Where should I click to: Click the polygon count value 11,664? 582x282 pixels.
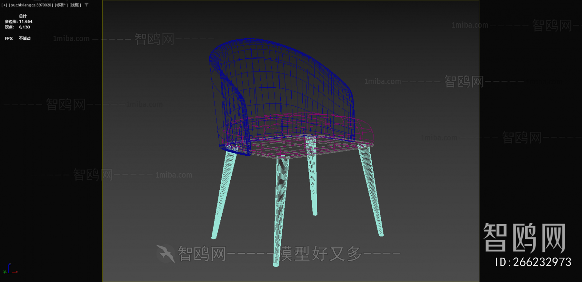click(x=26, y=21)
